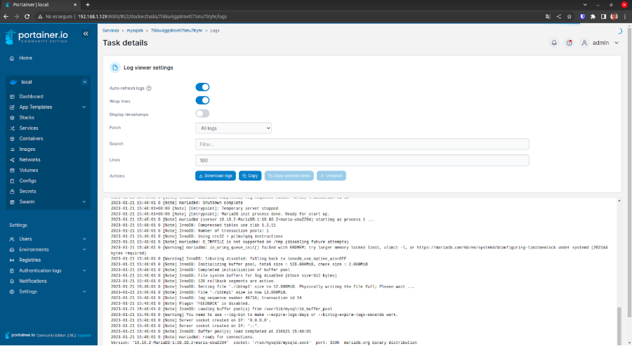
Task: Click the help icon next to Auto-refresh logs
Action: coord(149,88)
